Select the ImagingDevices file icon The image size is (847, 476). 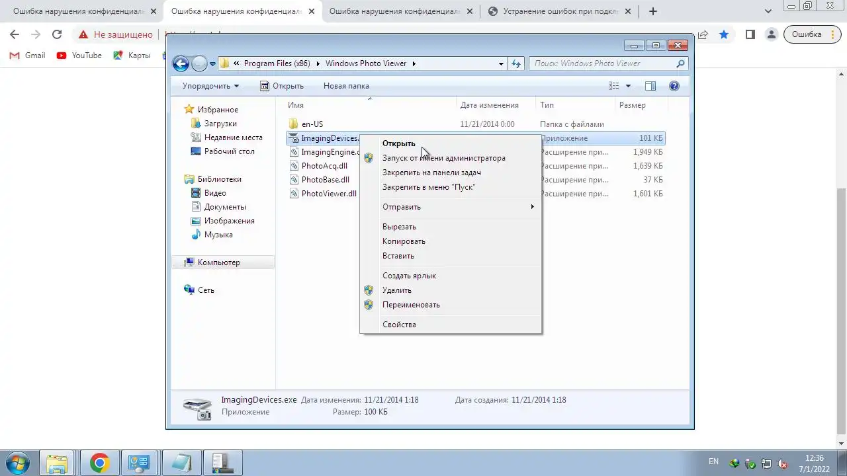(294, 138)
